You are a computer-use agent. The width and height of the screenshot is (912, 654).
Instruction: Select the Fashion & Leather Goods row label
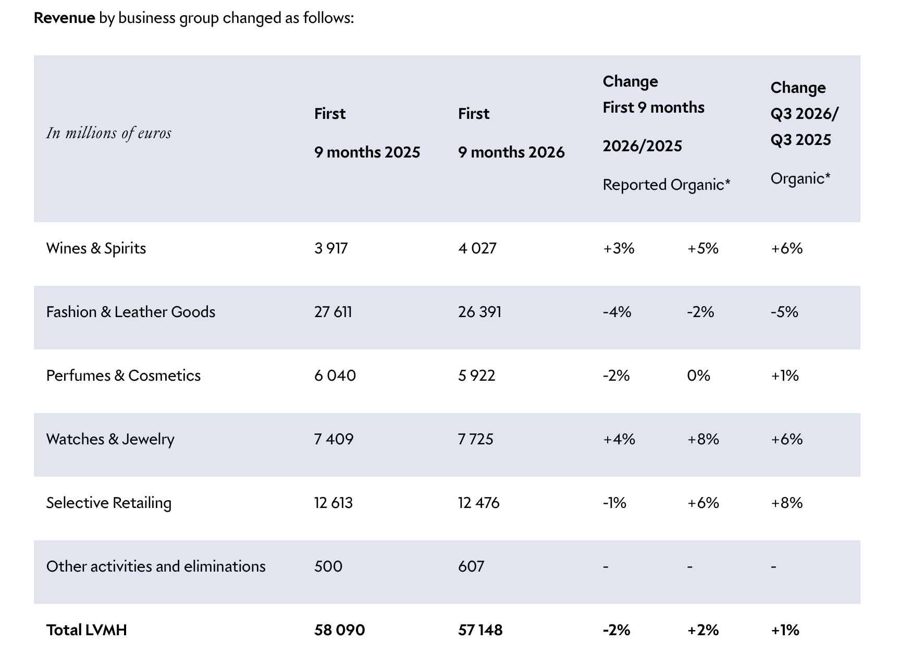[131, 312]
